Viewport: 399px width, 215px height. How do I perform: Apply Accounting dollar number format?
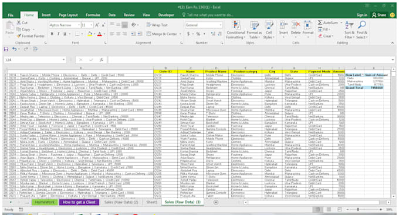click(x=188, y=34)
